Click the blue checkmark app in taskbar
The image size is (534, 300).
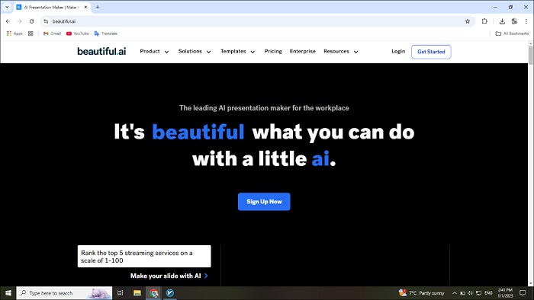[x=170, y=293]
